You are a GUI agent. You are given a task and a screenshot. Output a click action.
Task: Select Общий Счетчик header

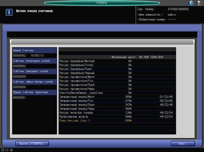pos(35,50)
